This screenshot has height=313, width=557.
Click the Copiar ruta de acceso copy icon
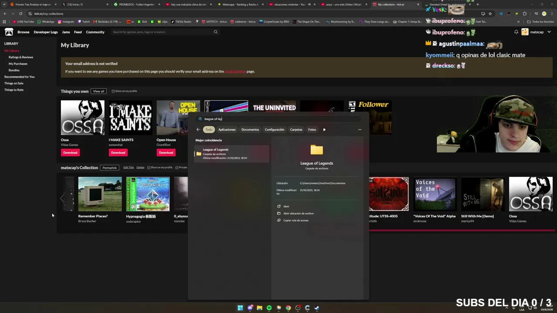pyautogui.click(x=279, y=220)
